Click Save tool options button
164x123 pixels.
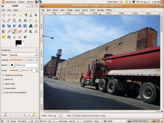click(6, 115)
